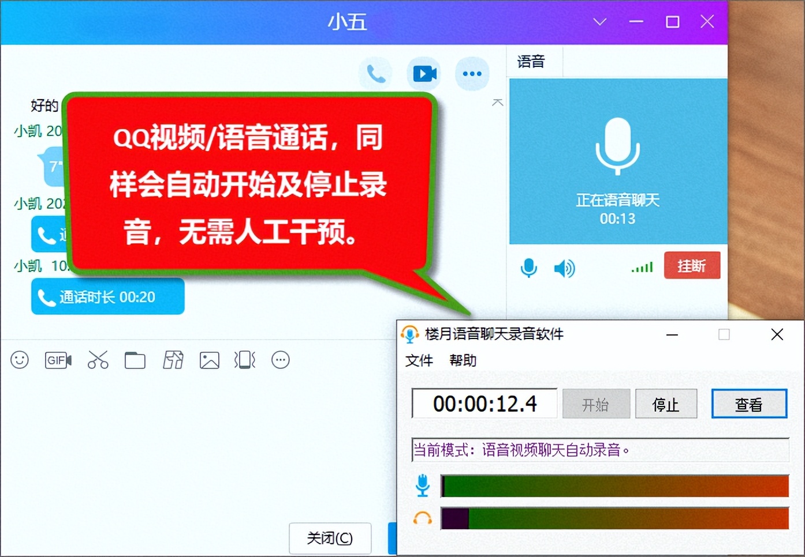The height and width of the screenshot is (557, 805).
Task: Open the title bar dropdown chevron
Action: 599,22
